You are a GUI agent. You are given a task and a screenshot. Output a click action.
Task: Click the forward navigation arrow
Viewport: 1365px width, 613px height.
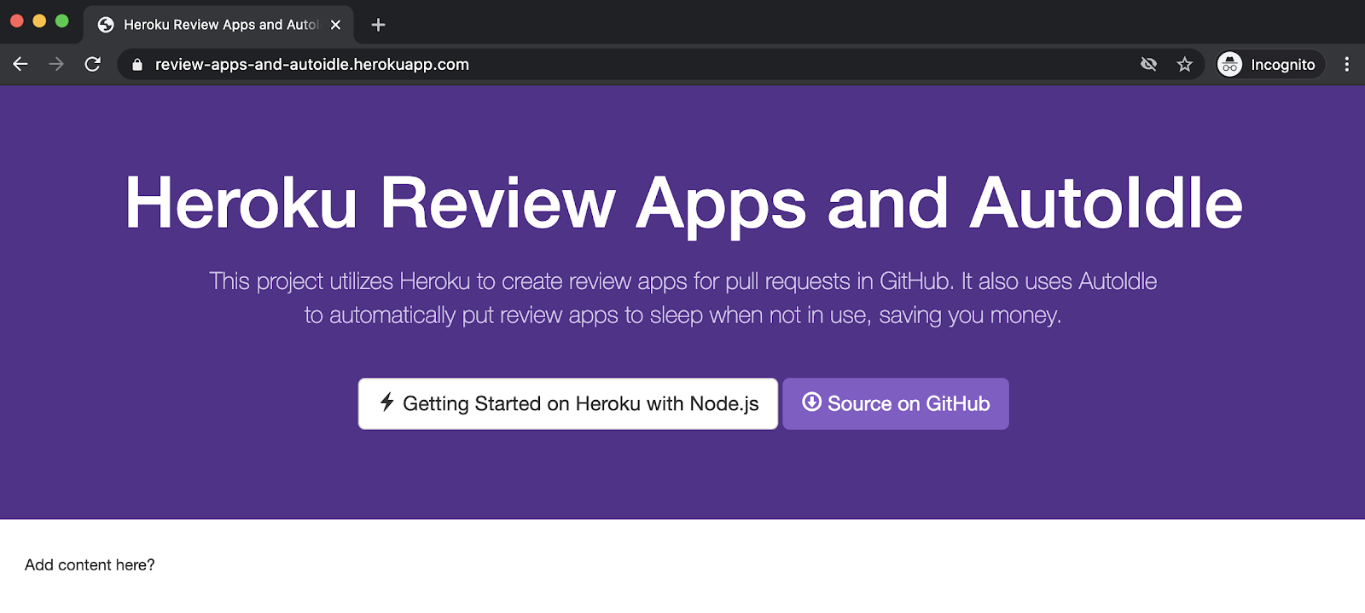click(x=56, y=64)
